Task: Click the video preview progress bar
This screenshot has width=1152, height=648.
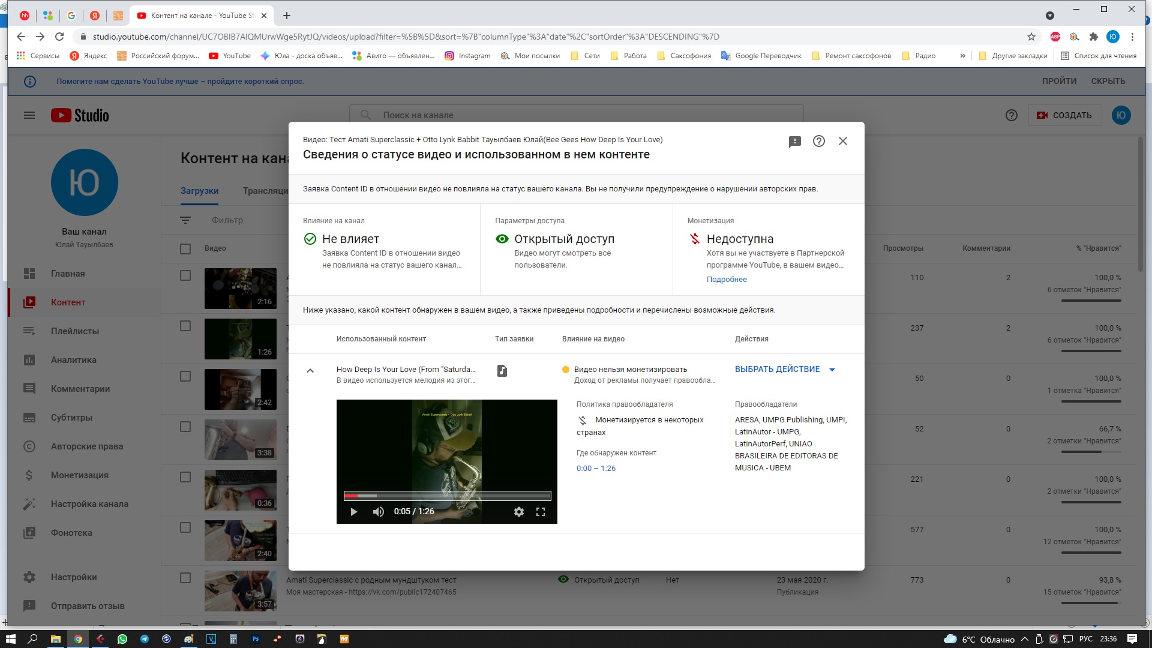Action: [447, 496]
